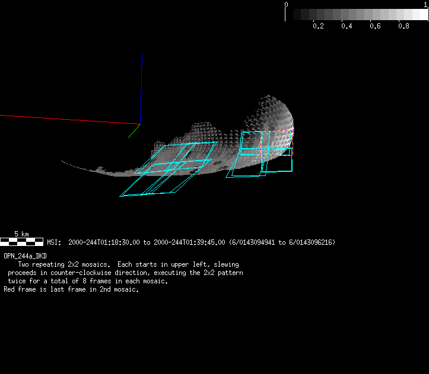
Task: Pick the 0.6 tick label on color bar
Action: (x=375, y=27)
